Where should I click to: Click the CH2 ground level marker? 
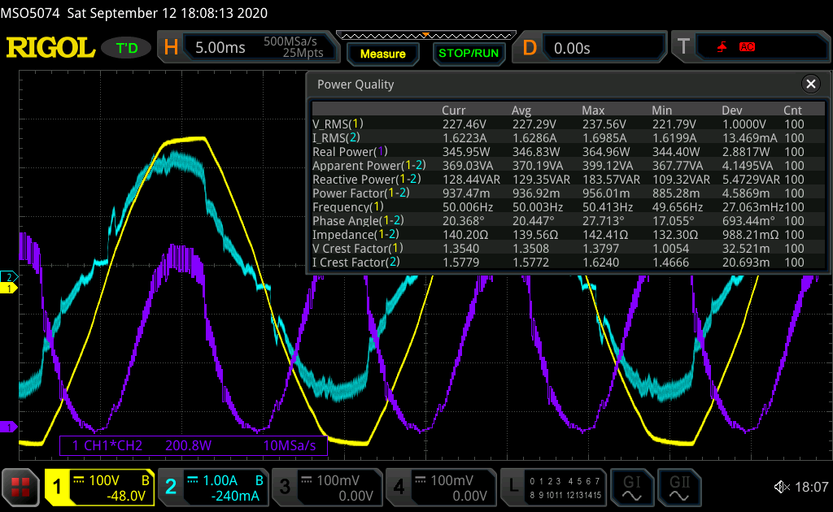click(8, 277)
